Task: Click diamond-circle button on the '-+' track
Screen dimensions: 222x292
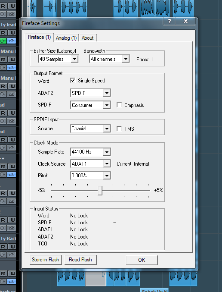Action: click(3, 174)
